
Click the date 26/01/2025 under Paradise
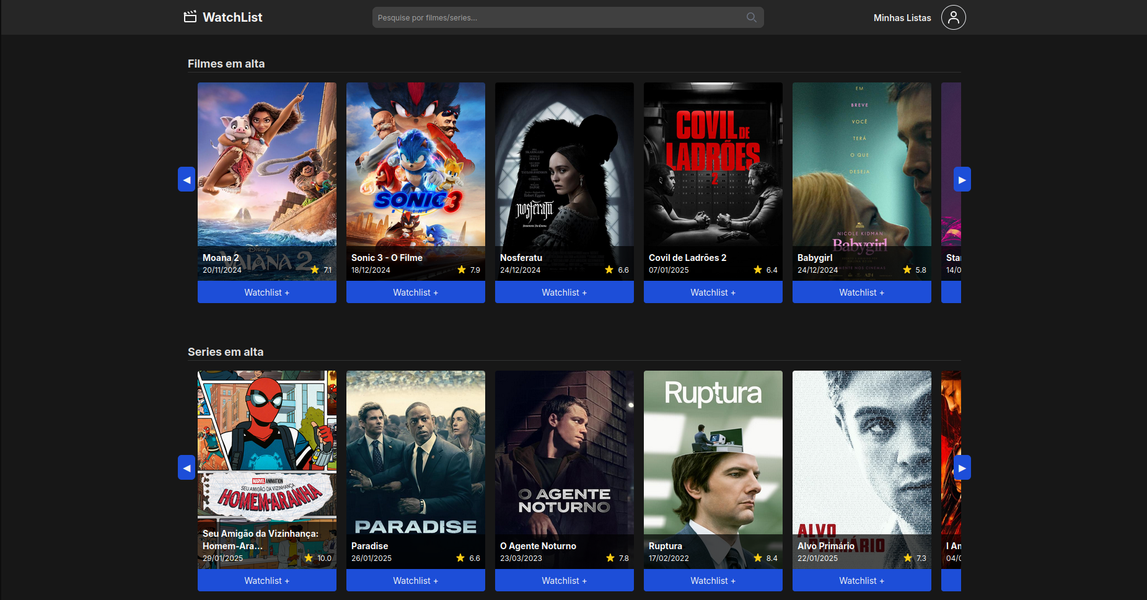[371, 558]
